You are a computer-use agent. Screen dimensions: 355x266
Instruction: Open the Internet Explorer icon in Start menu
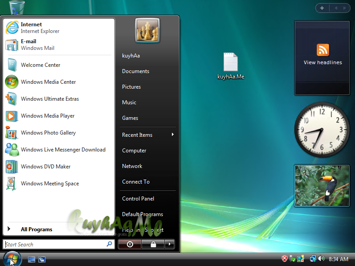coord(12,28)
